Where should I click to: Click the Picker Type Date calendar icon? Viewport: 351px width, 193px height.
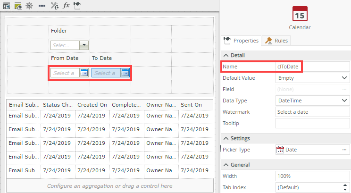[x=280, y=150]
